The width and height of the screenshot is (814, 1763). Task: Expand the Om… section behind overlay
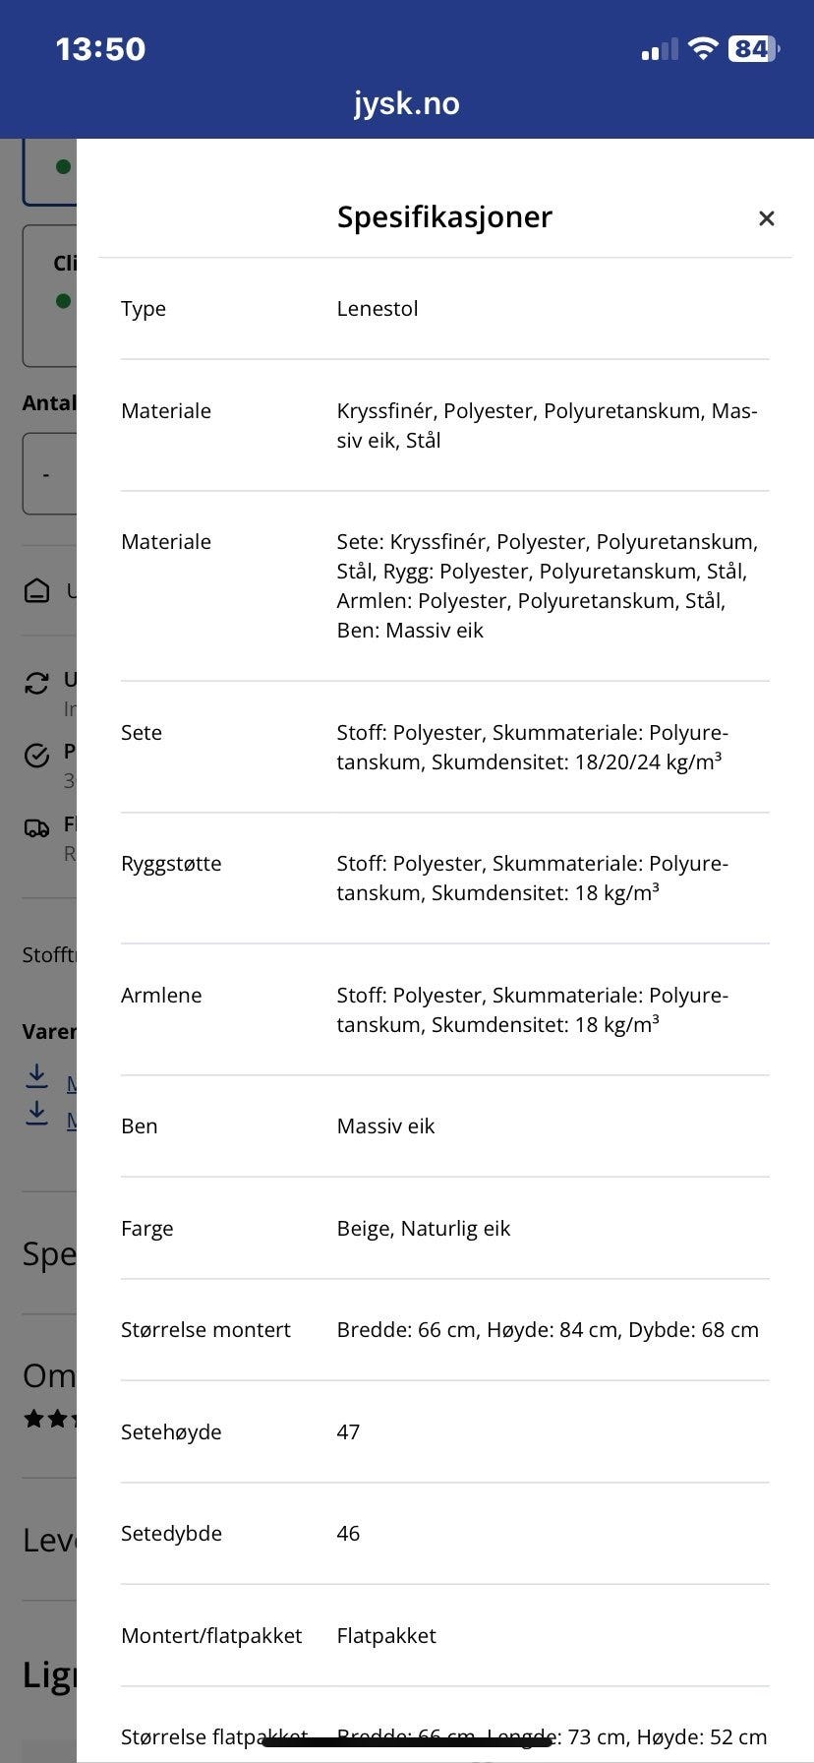pos(49,1374)
